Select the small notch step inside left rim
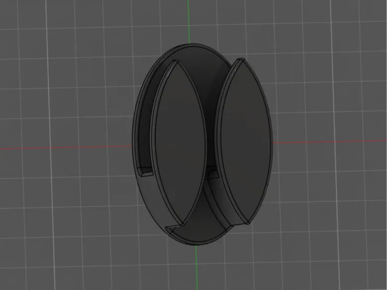 (146, 171)
